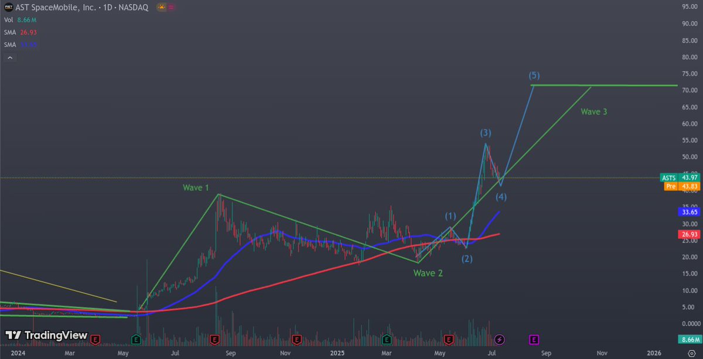Click the purple lightning marker near July
The height and width of the screenshot is (359, 703).
[x=499, y=339]
